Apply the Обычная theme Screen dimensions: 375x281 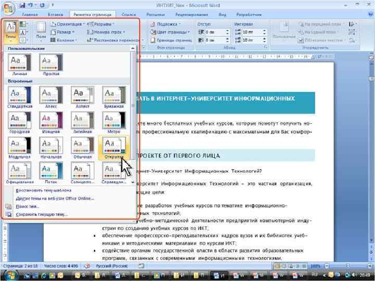pyautogui.click(x=82, y=148)
